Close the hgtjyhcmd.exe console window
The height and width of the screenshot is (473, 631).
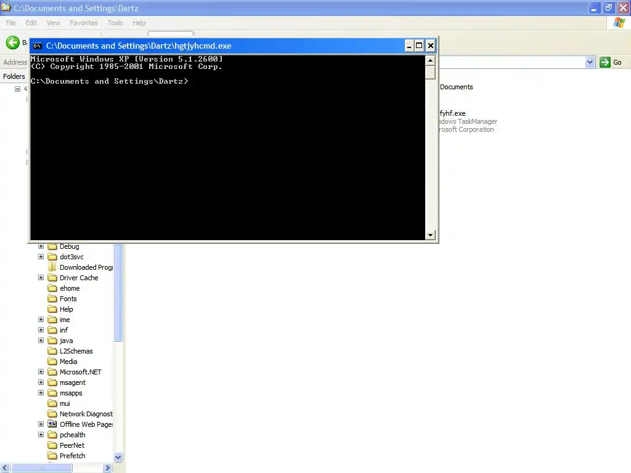431,46
